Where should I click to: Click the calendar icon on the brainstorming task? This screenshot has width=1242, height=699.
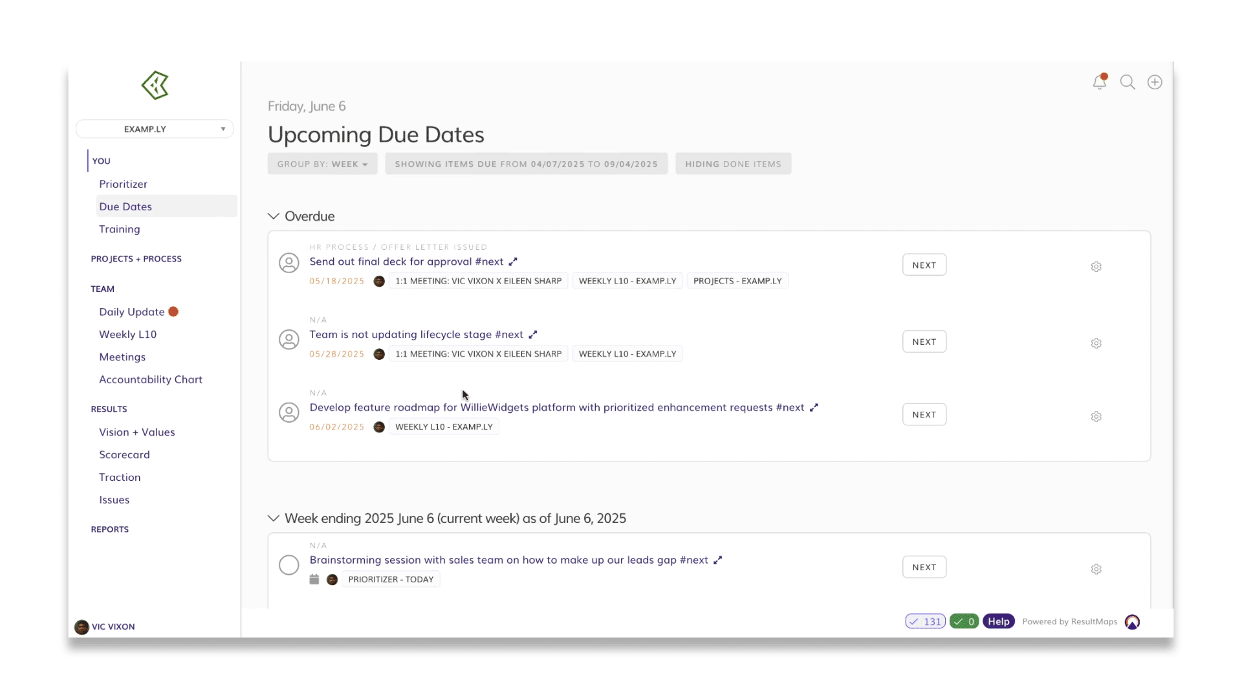tap(314, 579)
